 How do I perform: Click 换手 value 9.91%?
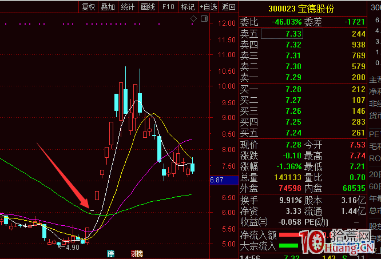pos(291,200)
